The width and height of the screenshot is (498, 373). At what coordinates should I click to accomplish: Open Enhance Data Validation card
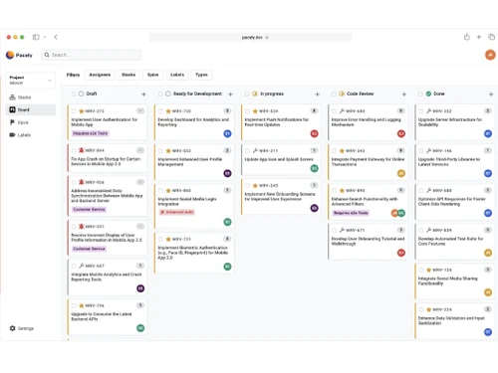tap(455, 320)
